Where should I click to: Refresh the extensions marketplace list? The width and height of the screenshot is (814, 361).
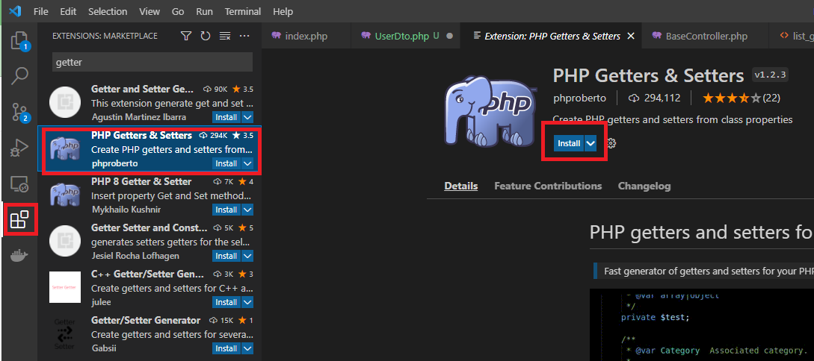tap(205, 36)
